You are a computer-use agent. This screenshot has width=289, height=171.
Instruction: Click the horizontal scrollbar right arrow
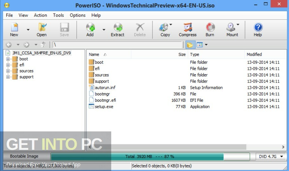[x=283, y=147]
